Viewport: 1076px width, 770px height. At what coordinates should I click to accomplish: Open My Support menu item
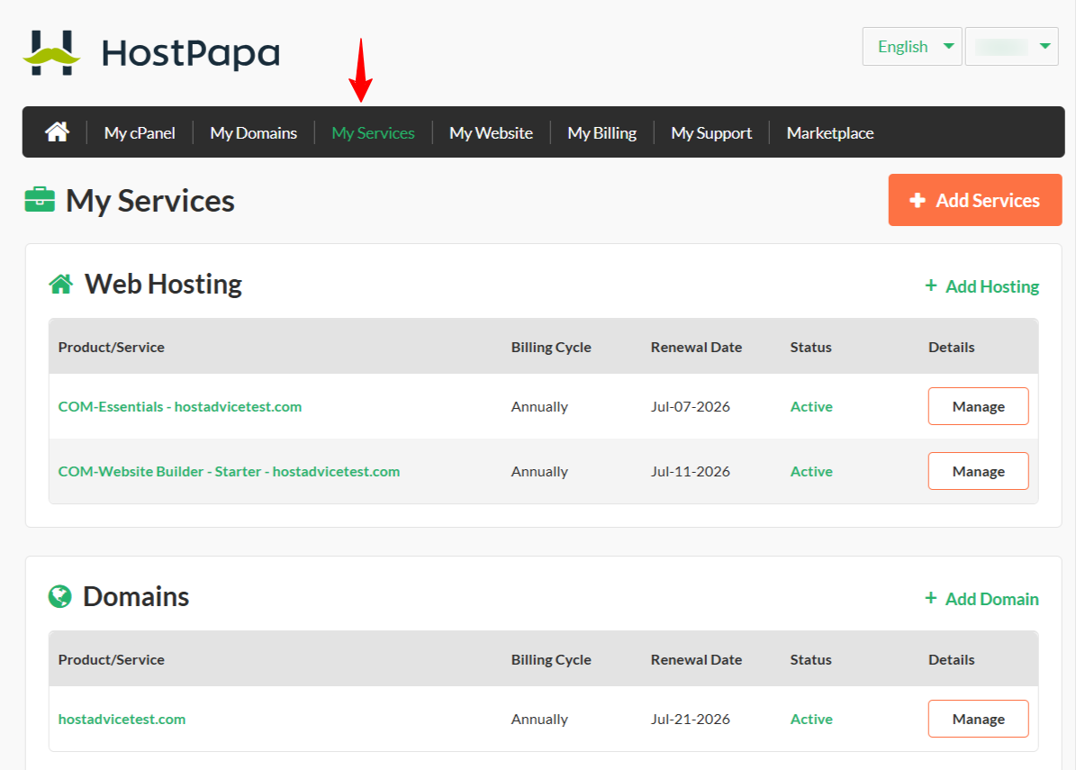point(711,133)
